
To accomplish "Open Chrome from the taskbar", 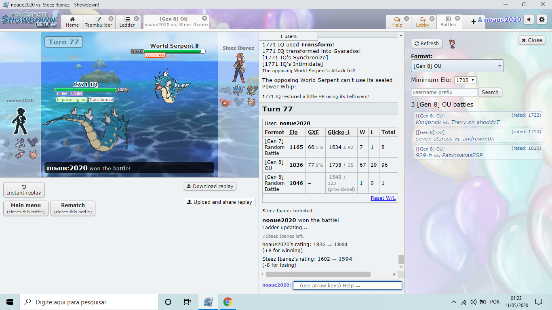I will pyautogui.click(x=228, y=302).
